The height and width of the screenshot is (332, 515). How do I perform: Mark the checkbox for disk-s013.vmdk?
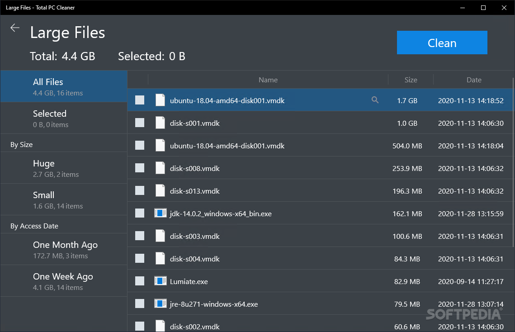point(140,191)
